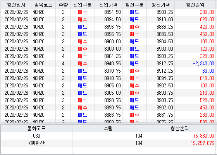Click the KRW total 19,257,676 cell
This screenshot has height=155, width=217.
coord(180,143)
